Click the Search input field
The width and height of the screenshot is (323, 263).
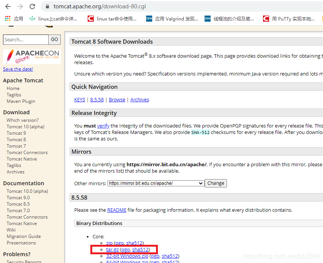[x=26, y=39]
